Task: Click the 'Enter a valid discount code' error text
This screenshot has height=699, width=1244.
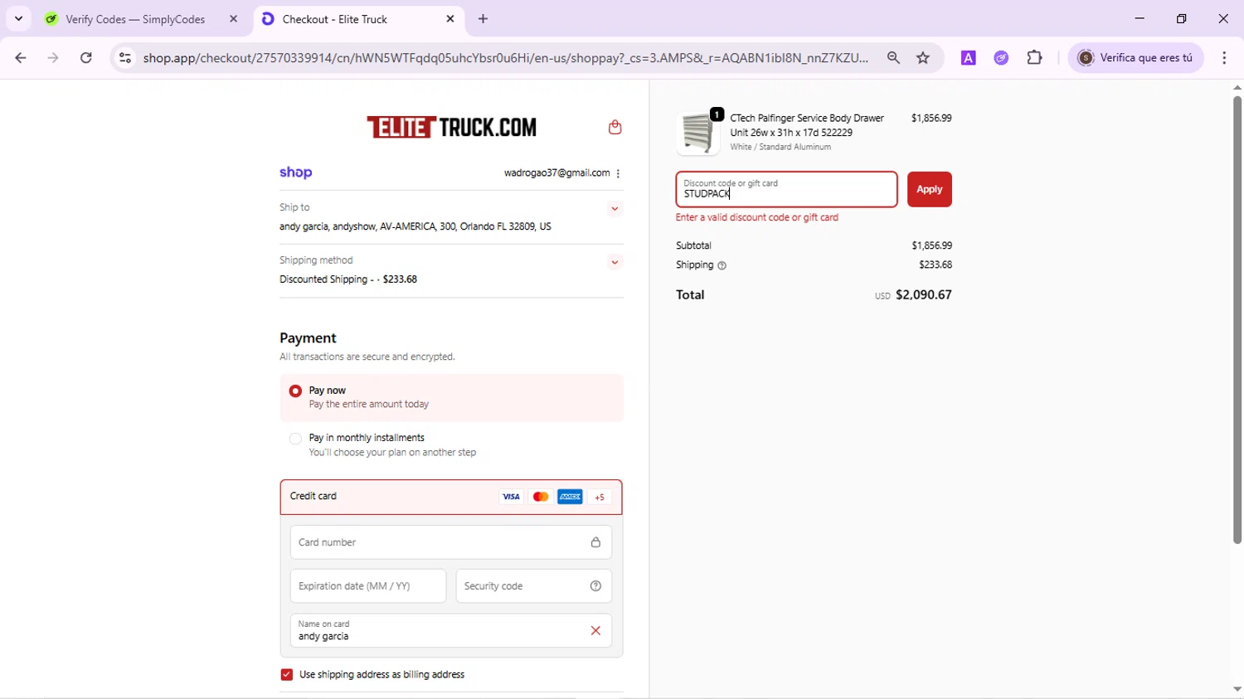Action: click(x=757, y=217)
